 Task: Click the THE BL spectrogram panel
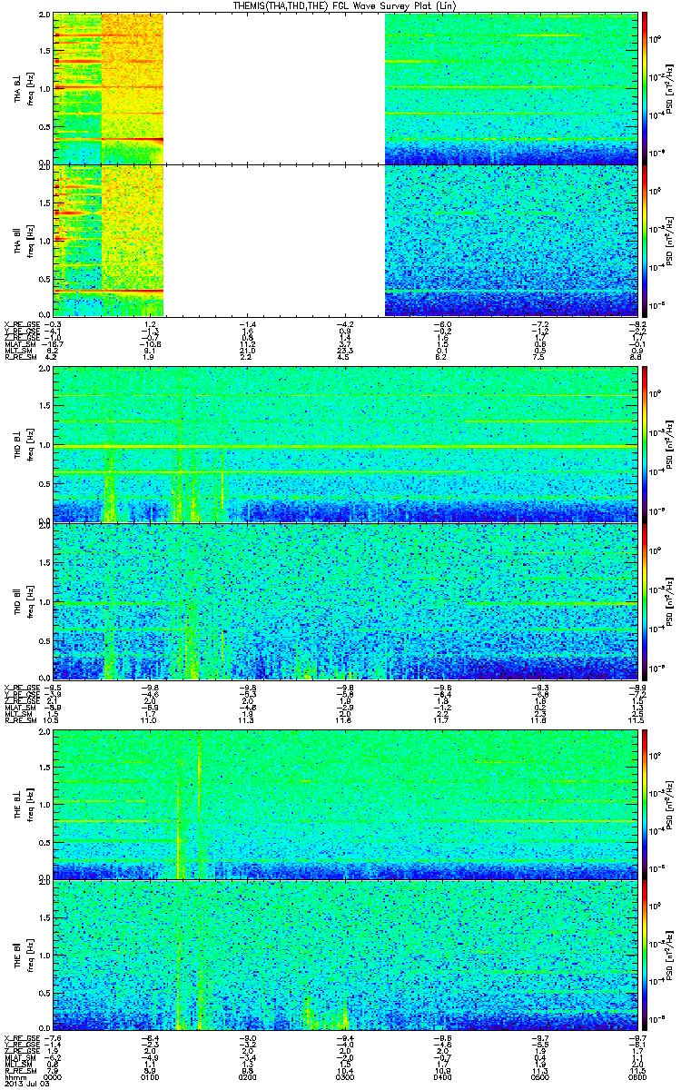345,804
